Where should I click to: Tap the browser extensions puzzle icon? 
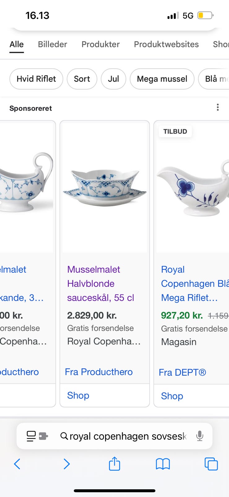click(43, 436)
